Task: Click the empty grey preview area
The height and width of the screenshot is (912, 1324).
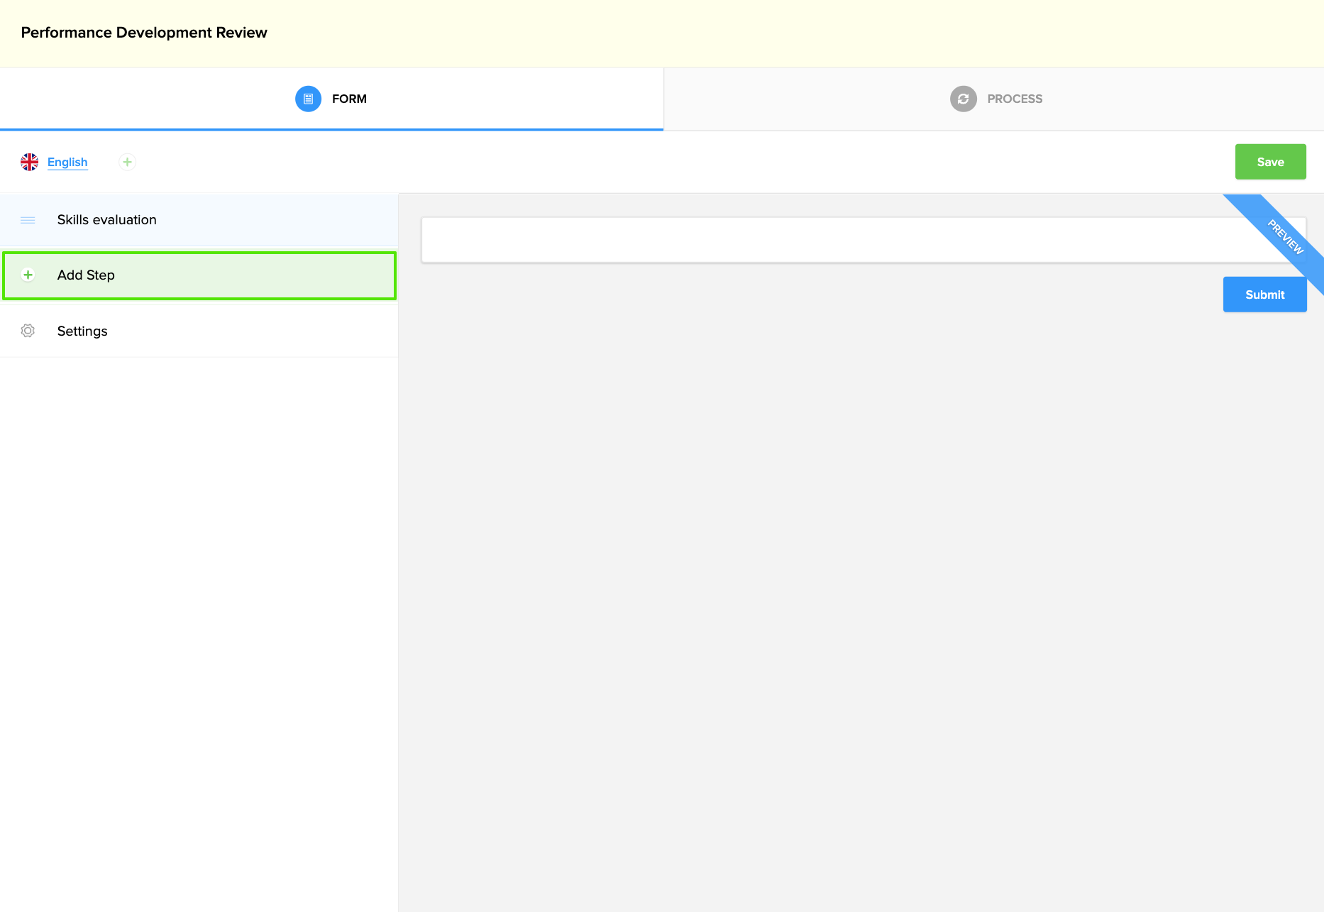Action: [851, 568]
